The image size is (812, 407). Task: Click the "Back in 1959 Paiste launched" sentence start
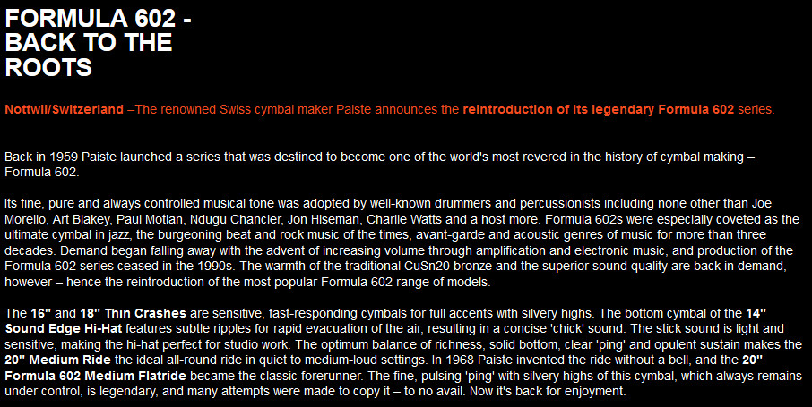pyautogui.click(x=81, y=157)
